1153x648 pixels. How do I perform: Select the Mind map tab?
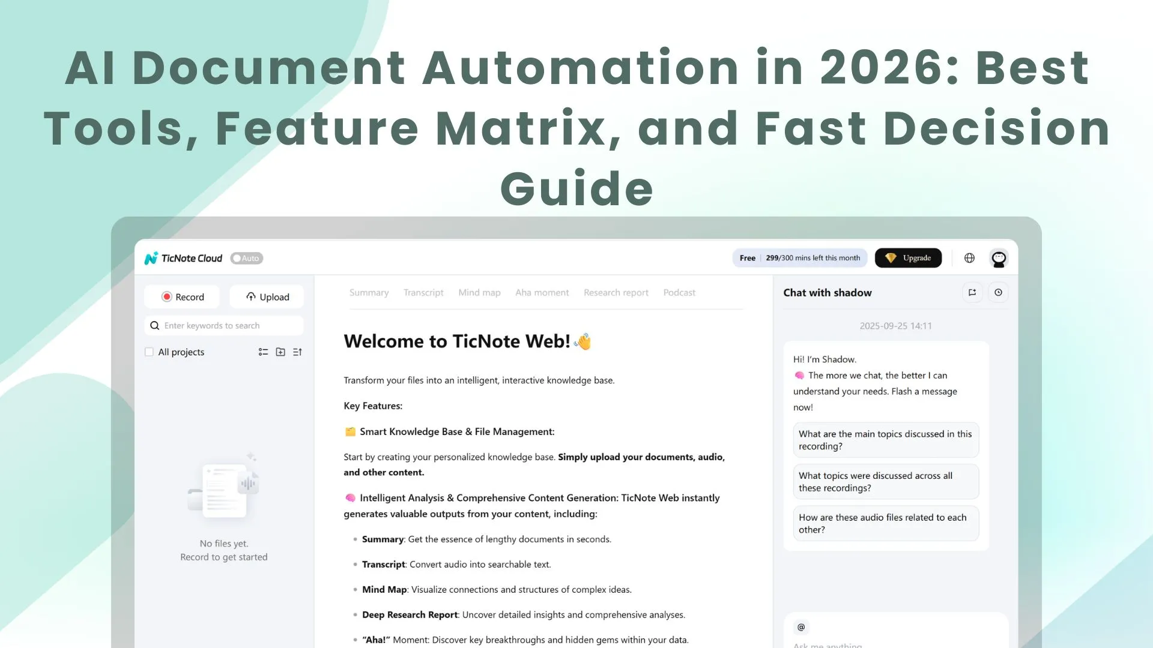pyautogui.click(x=479, y=292)
